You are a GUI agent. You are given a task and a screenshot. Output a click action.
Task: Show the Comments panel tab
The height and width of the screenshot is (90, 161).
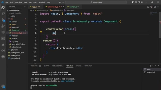pos(88,66)
